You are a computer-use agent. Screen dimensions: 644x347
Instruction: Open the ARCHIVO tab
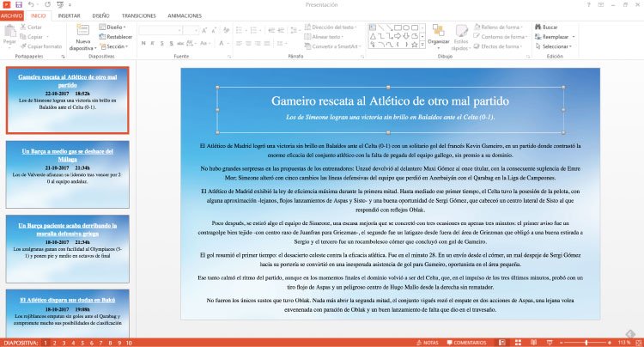click(x=11, y=15)
